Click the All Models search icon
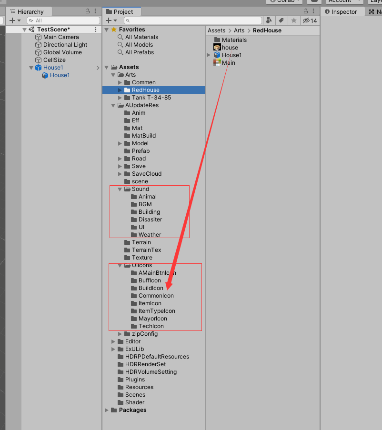The width and height of the screenshot is (382, 430). click(120, 45)
